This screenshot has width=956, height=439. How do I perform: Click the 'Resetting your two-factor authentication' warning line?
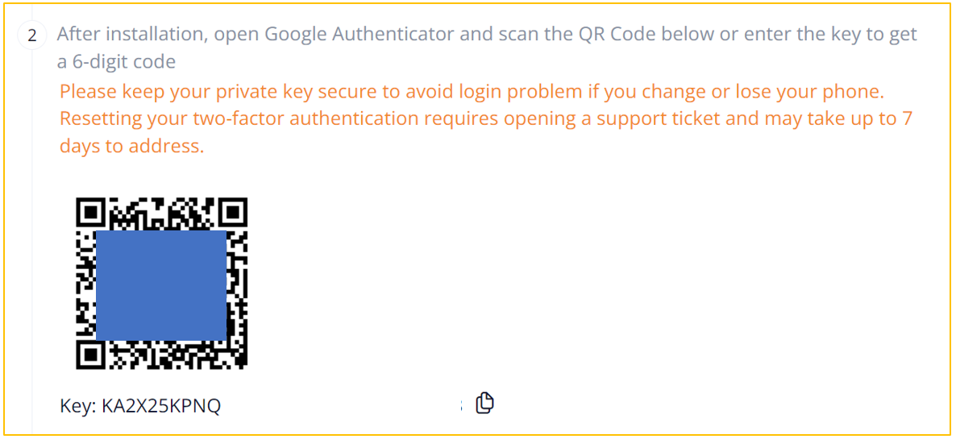click(486, 118)
